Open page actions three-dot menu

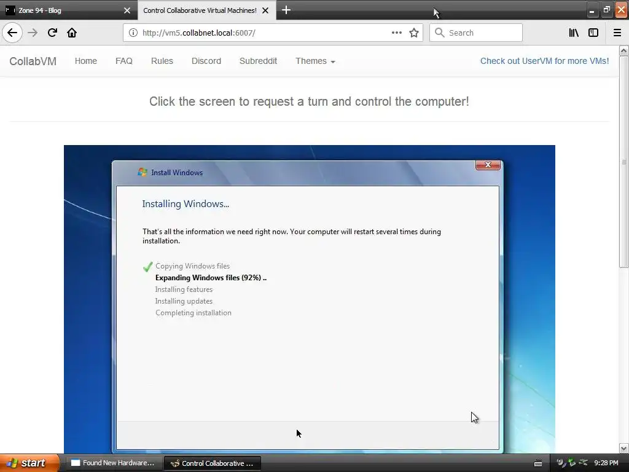[396, 33]
